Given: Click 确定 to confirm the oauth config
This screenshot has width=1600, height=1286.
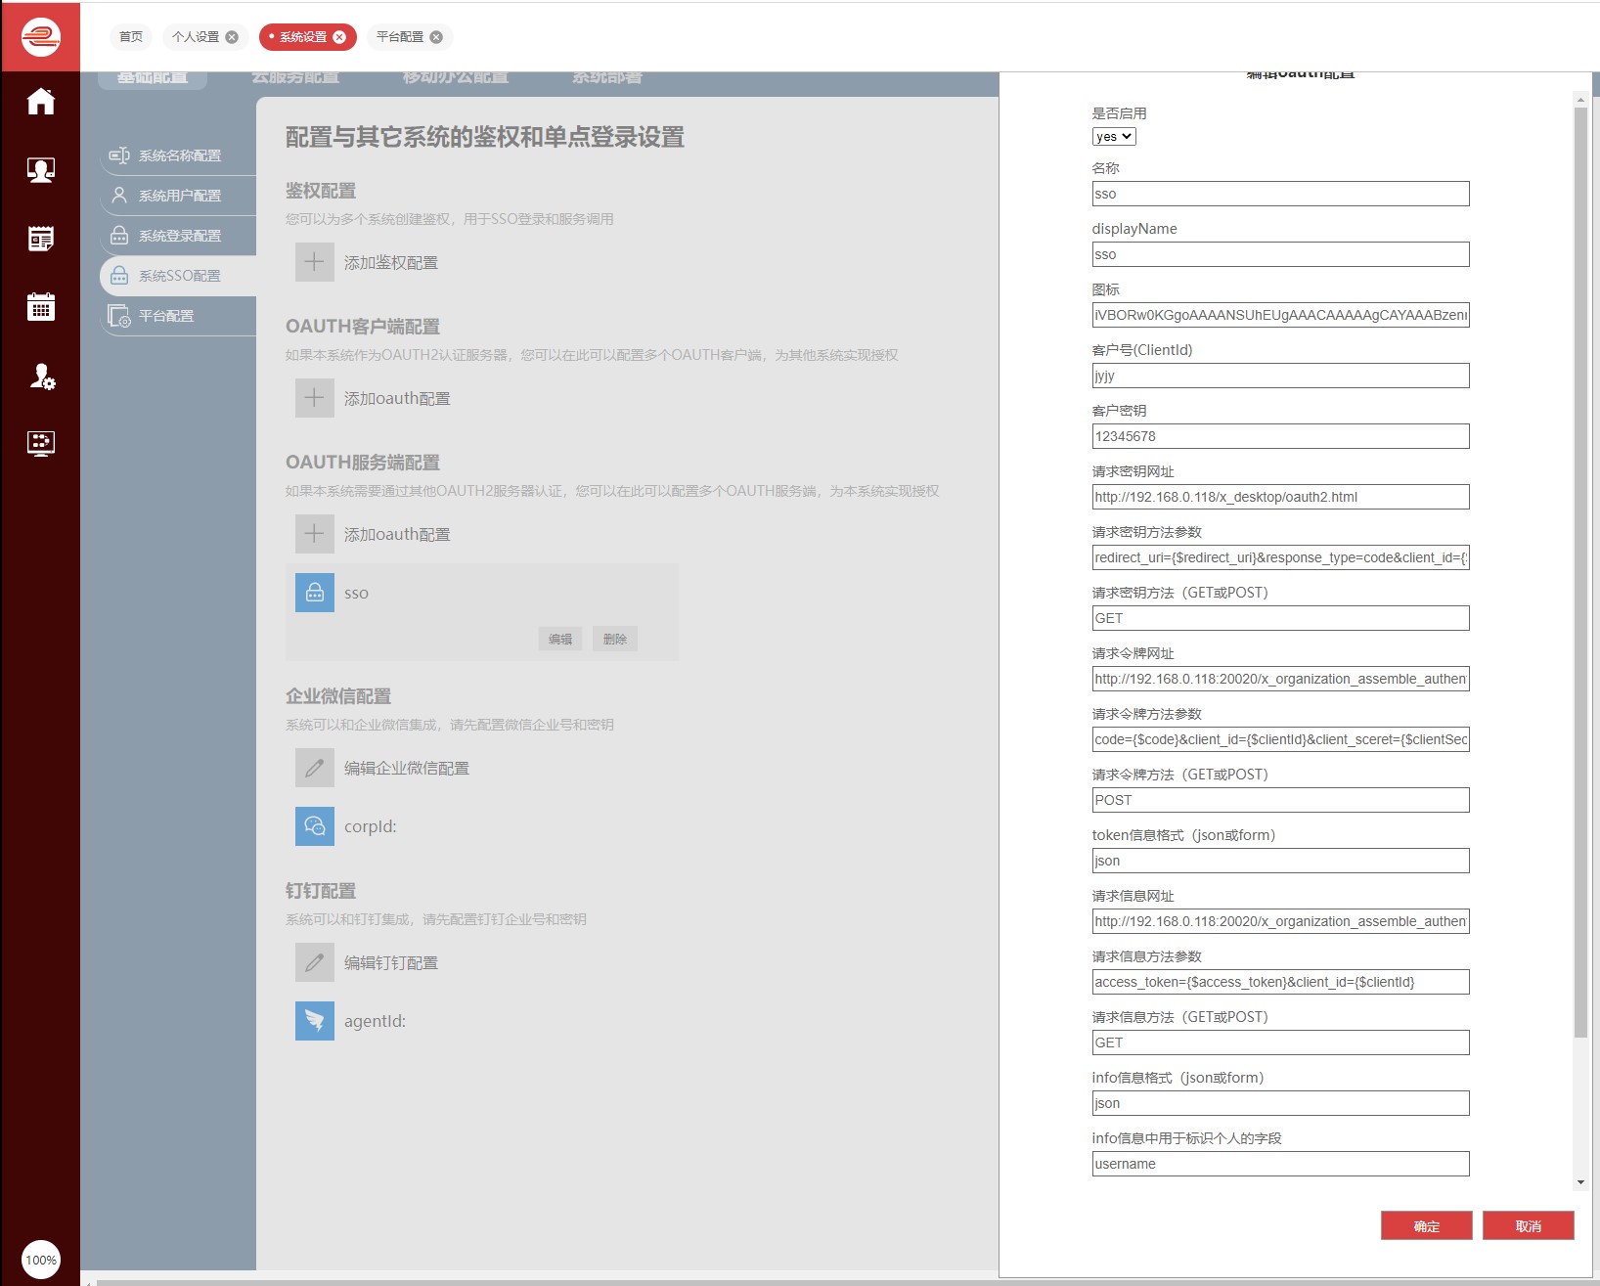Looking at the screenshot, I should (x=1426, y=1225).
